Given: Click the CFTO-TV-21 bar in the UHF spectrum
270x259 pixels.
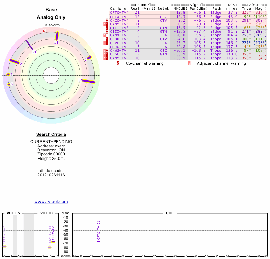Looking at the screenshot, I should pos(98,241).
